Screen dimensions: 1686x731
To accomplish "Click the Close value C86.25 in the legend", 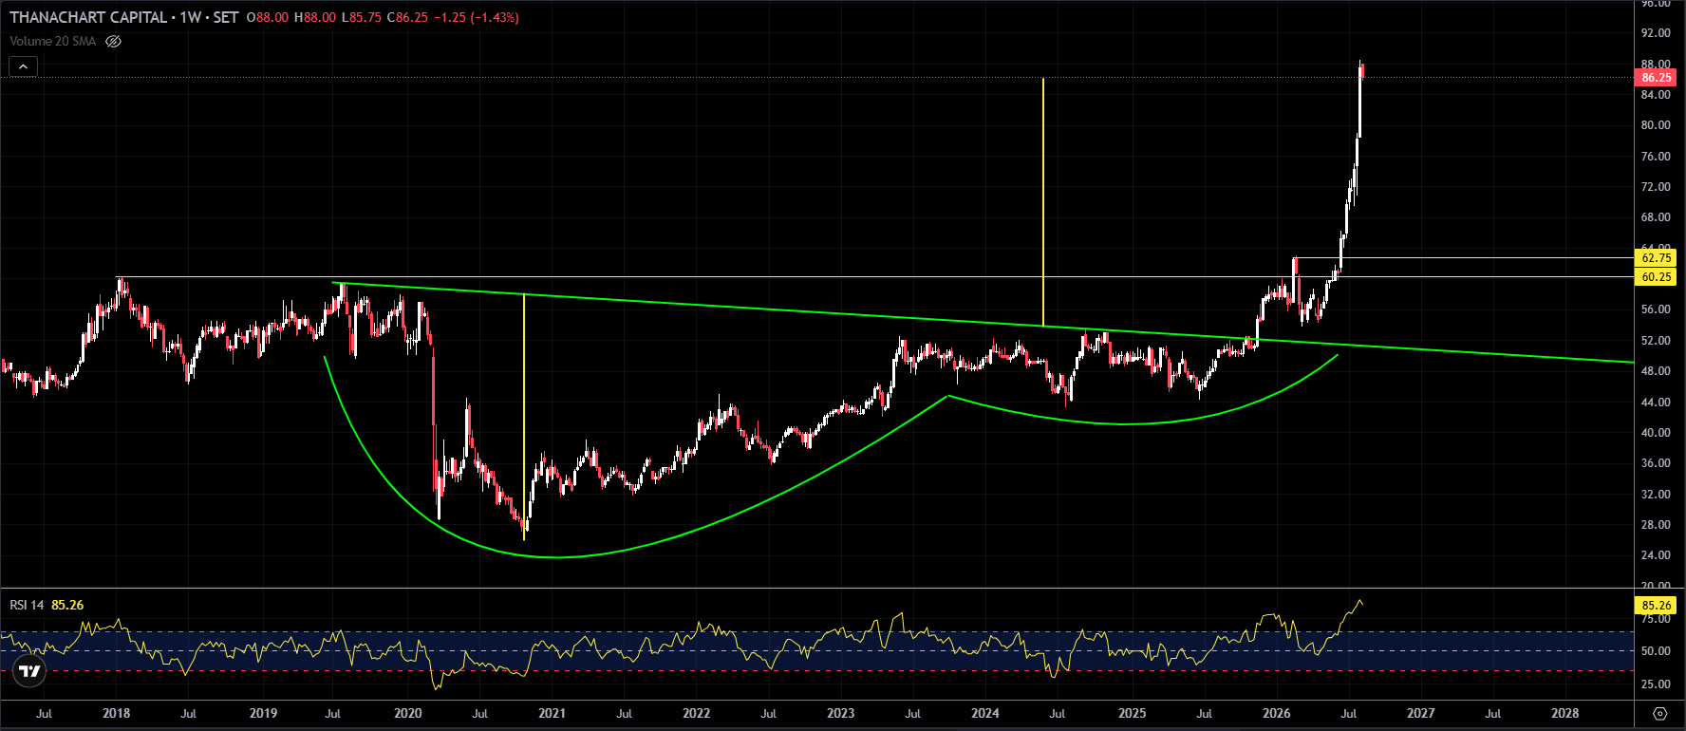I will coord(407,17).
